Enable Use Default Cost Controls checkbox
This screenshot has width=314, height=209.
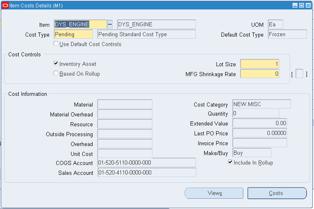(56, 44)
